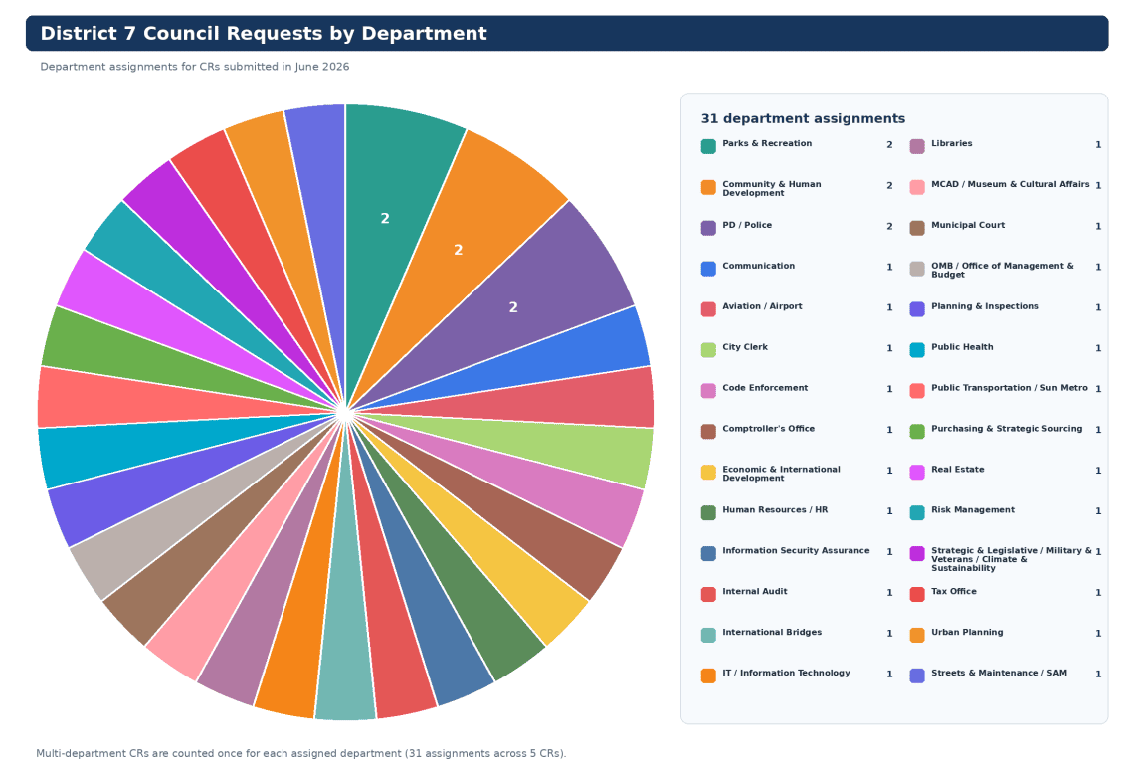Click the multi-department CRs footnote
1134x773 pixels.
point(300,753)
